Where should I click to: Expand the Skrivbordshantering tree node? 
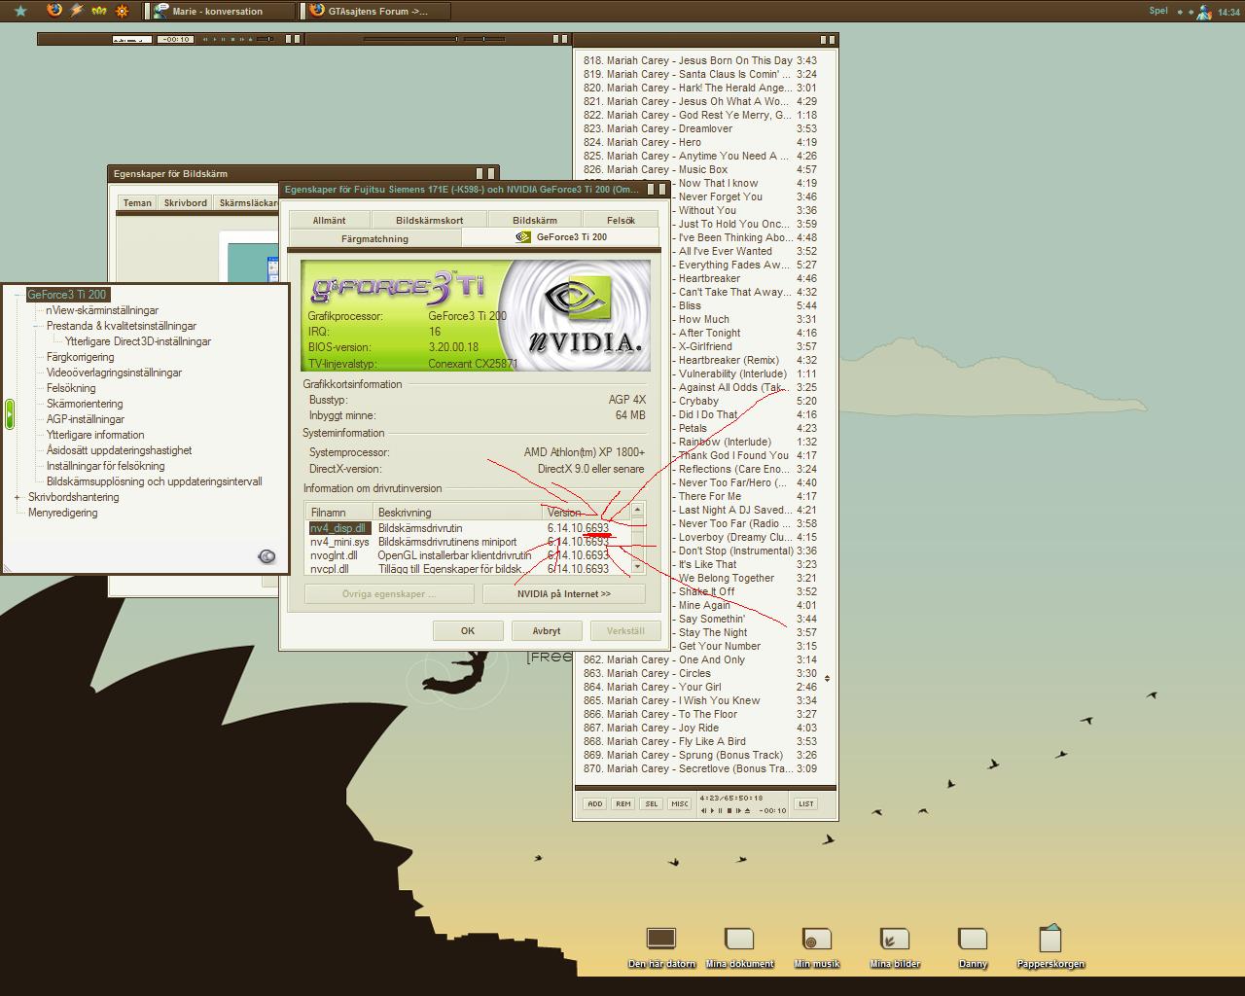click(x=17, y=497)
